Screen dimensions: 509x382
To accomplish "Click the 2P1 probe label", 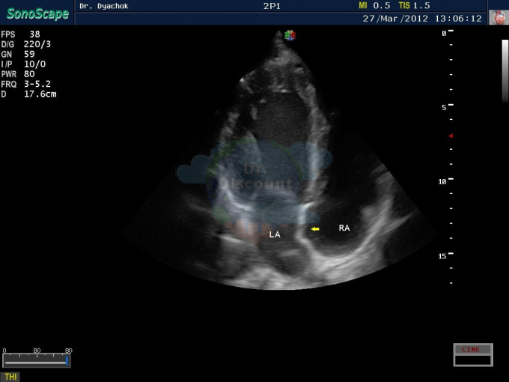I will pos(272,6).
